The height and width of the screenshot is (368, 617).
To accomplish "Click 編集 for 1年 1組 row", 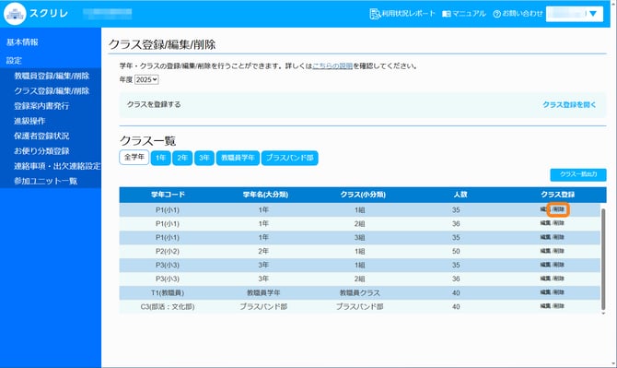I will point(545,209).
